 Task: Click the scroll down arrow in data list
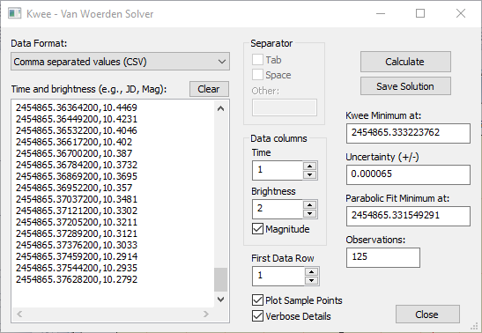[220, 300]
